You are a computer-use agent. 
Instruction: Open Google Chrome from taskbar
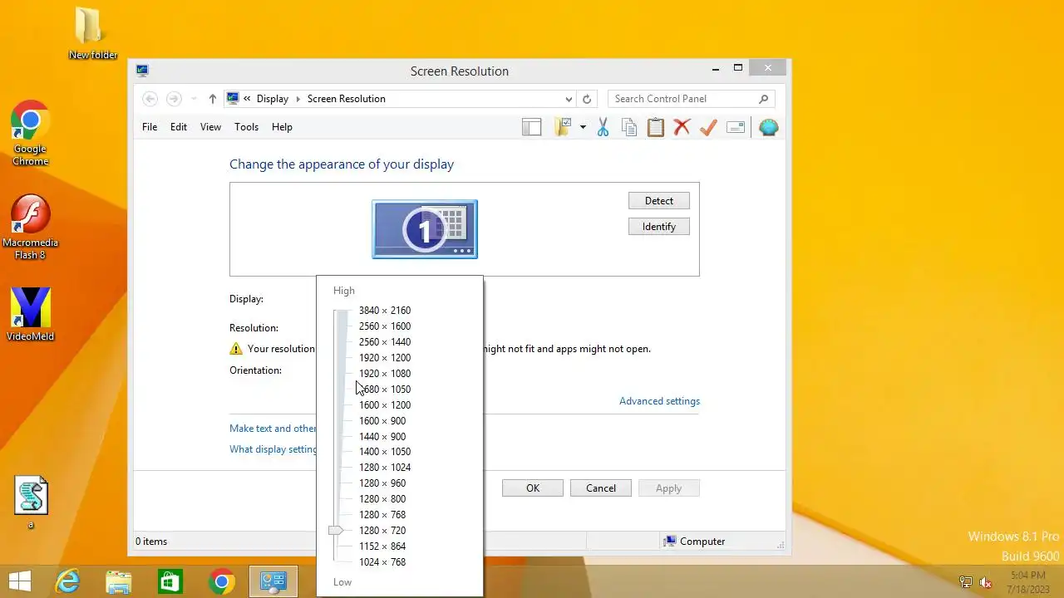[x=222, y=581]
